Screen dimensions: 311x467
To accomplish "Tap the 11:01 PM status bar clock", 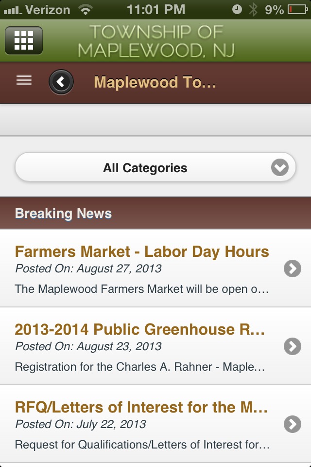I will (156, 10).
